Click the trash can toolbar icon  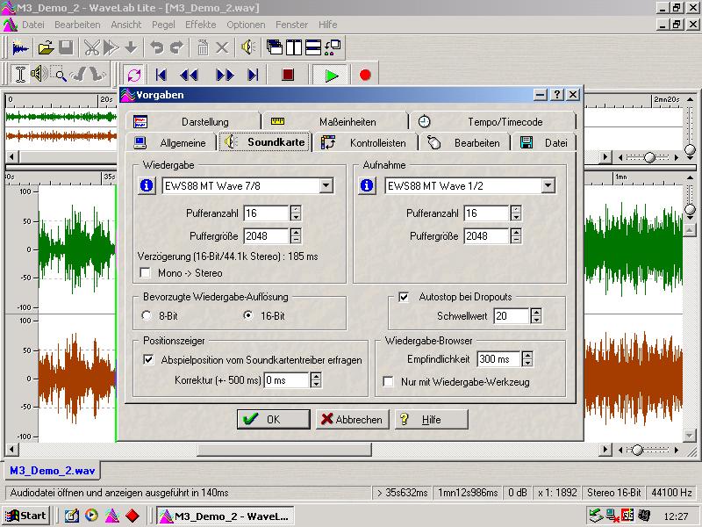(203, 47)
